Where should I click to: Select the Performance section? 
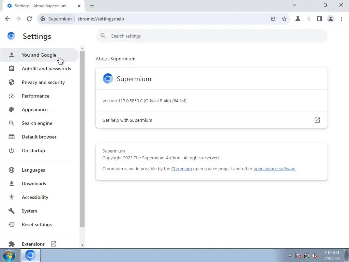click(x=40, y=96)
